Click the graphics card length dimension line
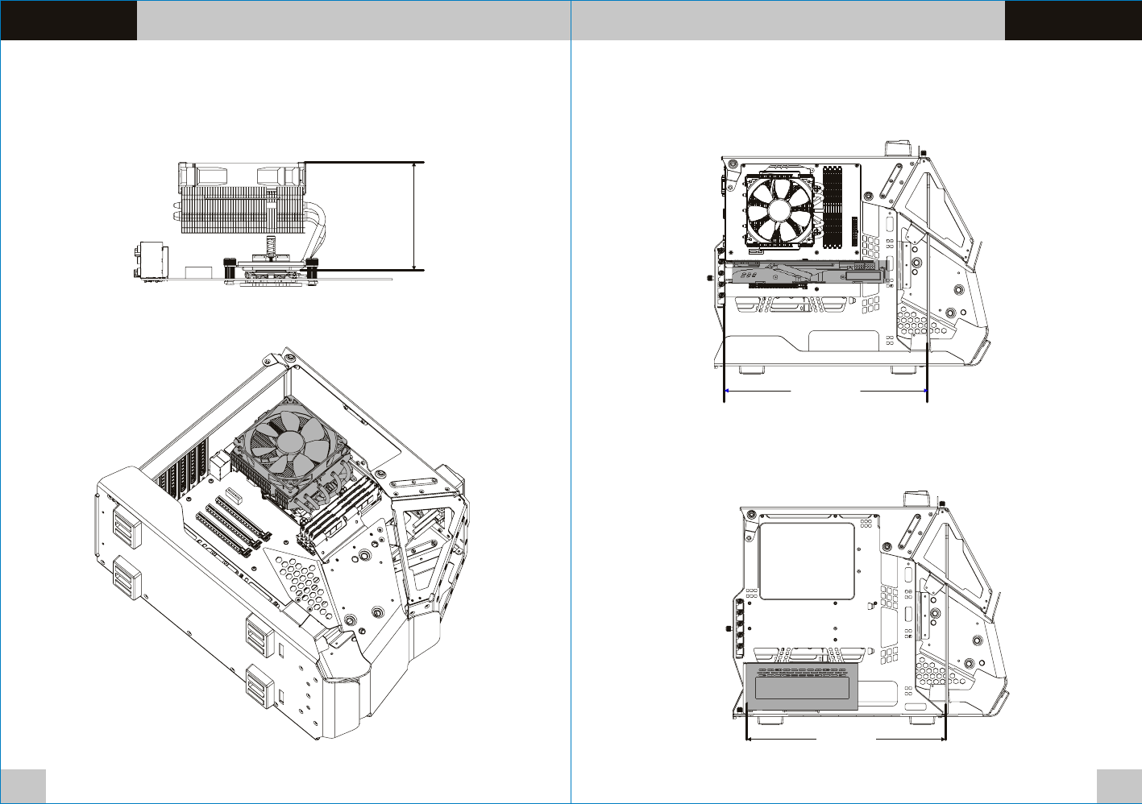Viewport: 1142px width, 804px height. tap(826, 391)
